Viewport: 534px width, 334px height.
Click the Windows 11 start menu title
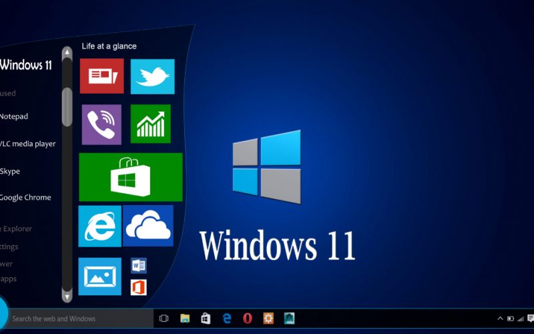tap(26, 65)
